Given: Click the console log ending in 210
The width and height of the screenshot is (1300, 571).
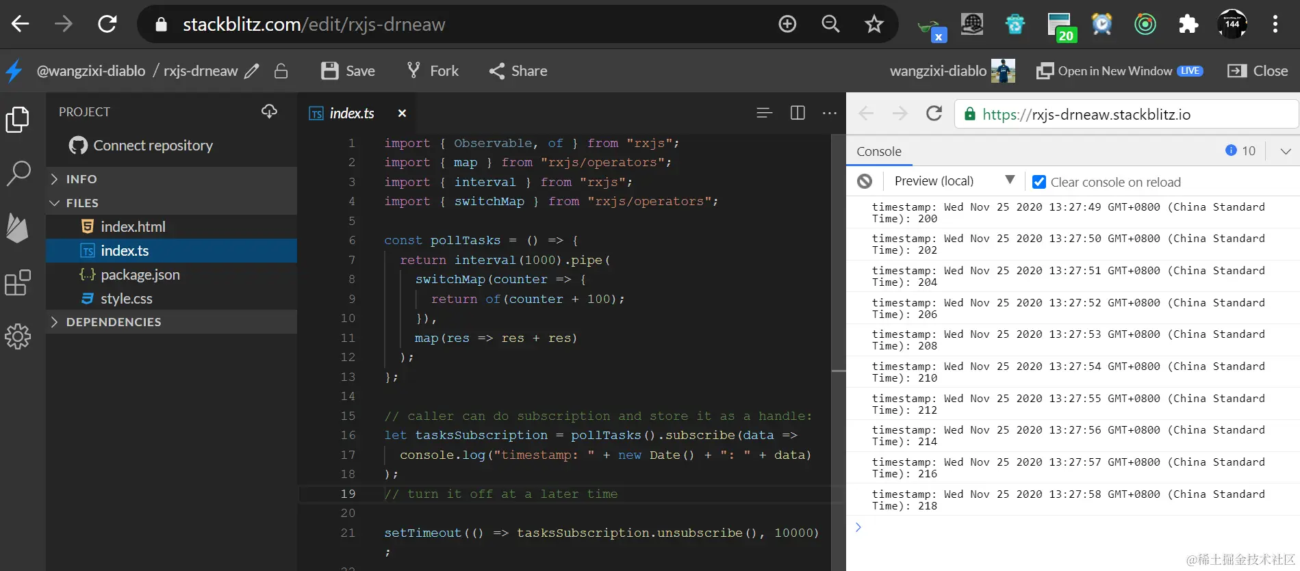Looking at the screenshot, I should [x=1073, y=372].
